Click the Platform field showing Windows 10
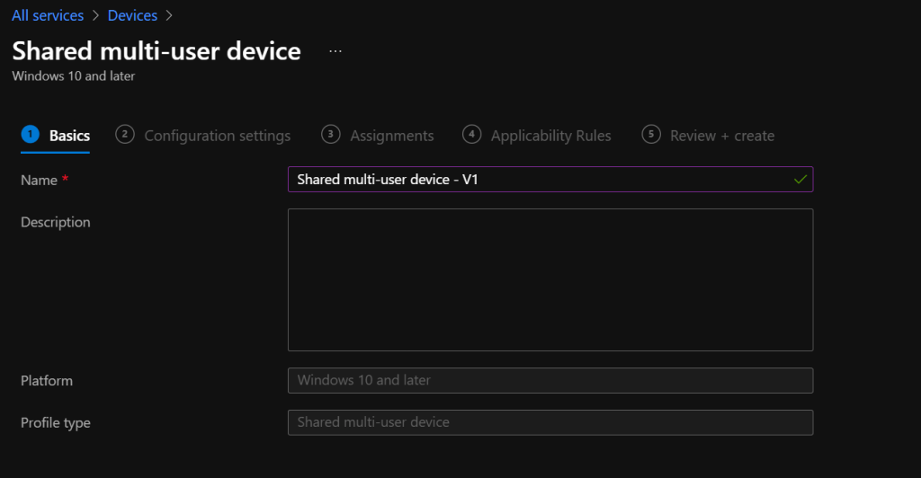The width and height of the screenshot is (921, 478). (550, 380)
